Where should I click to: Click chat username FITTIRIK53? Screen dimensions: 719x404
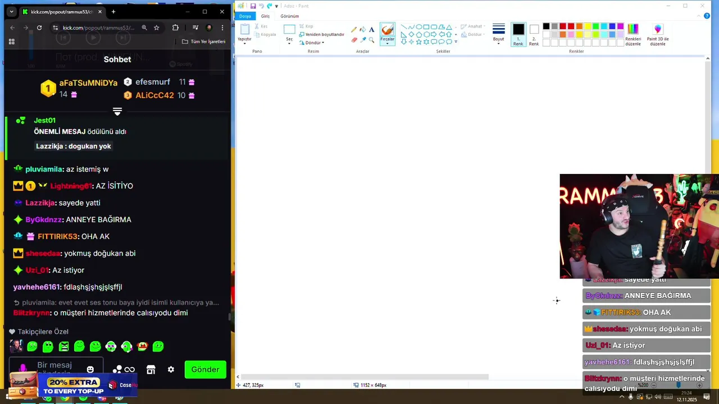click(x=57, y=236)
